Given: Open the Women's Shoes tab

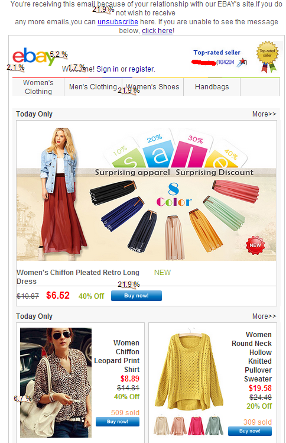Looking at the screenshot, I should pos(152,87).
